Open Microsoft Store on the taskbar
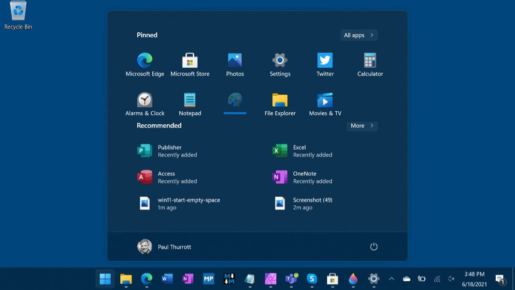 click(x=332, y=279)
